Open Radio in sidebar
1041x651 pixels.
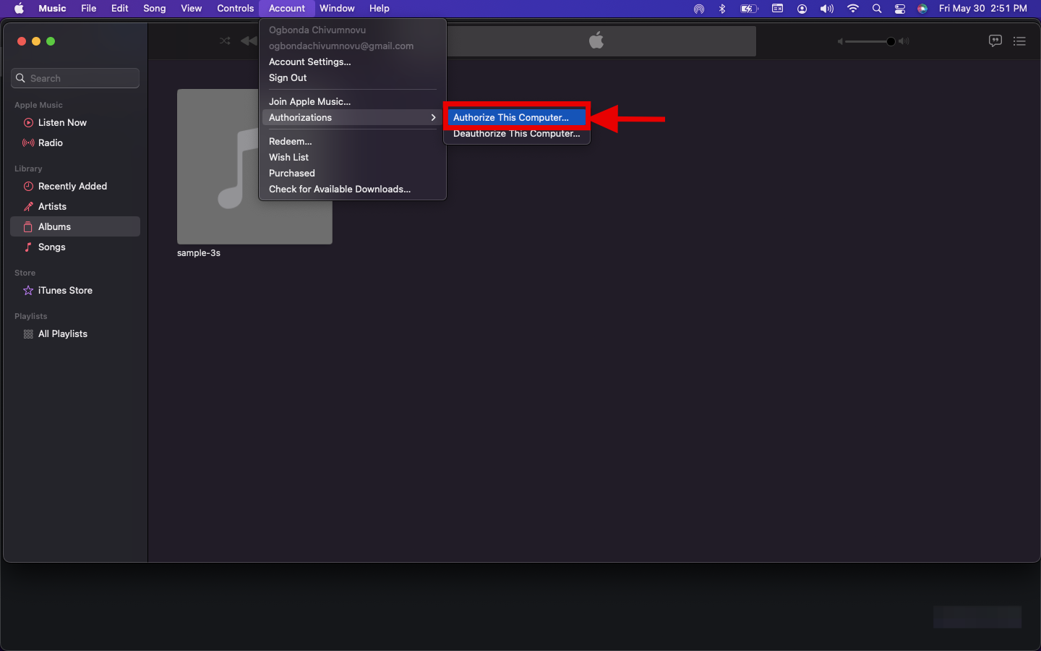tap(75, 143)
